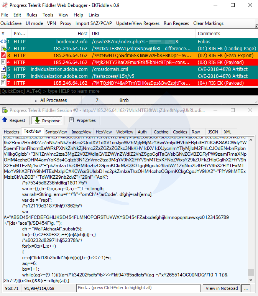Click session 7 document icon
258x296 pixels.
tap(3, 83)
